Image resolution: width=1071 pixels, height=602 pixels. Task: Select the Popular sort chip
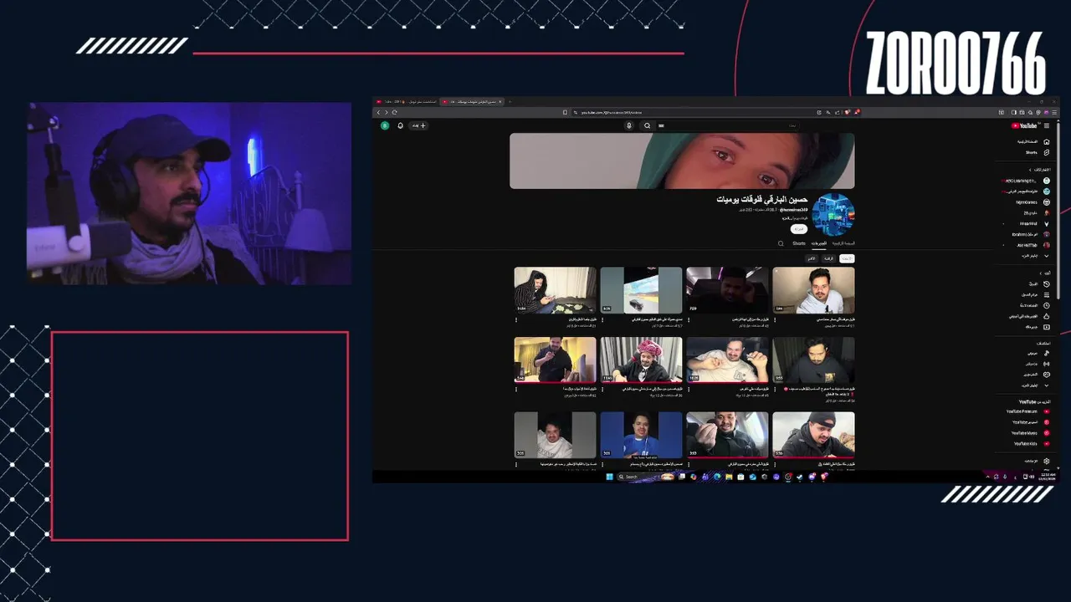coord(829,258)
